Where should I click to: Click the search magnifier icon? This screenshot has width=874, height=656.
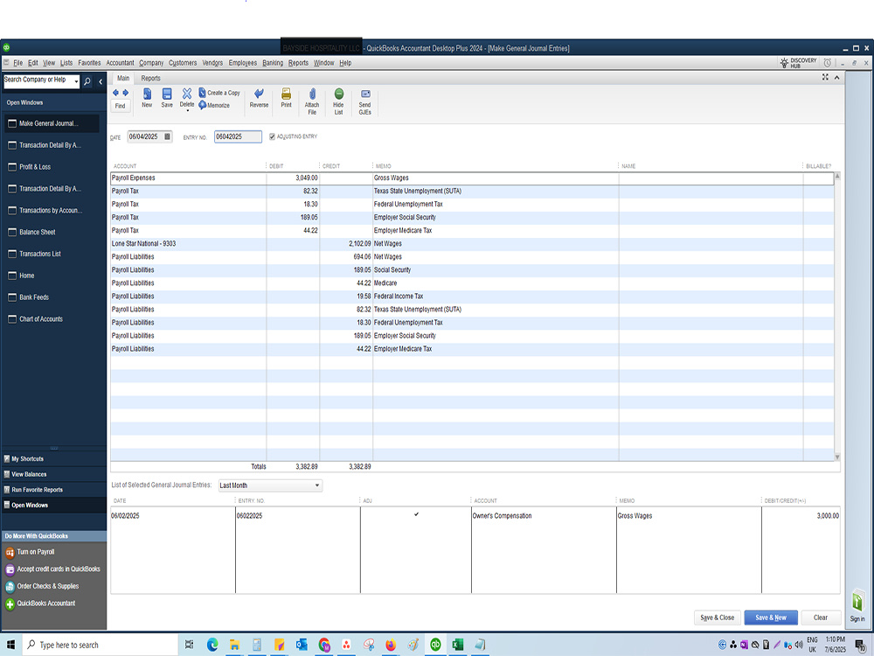point(87,81)
